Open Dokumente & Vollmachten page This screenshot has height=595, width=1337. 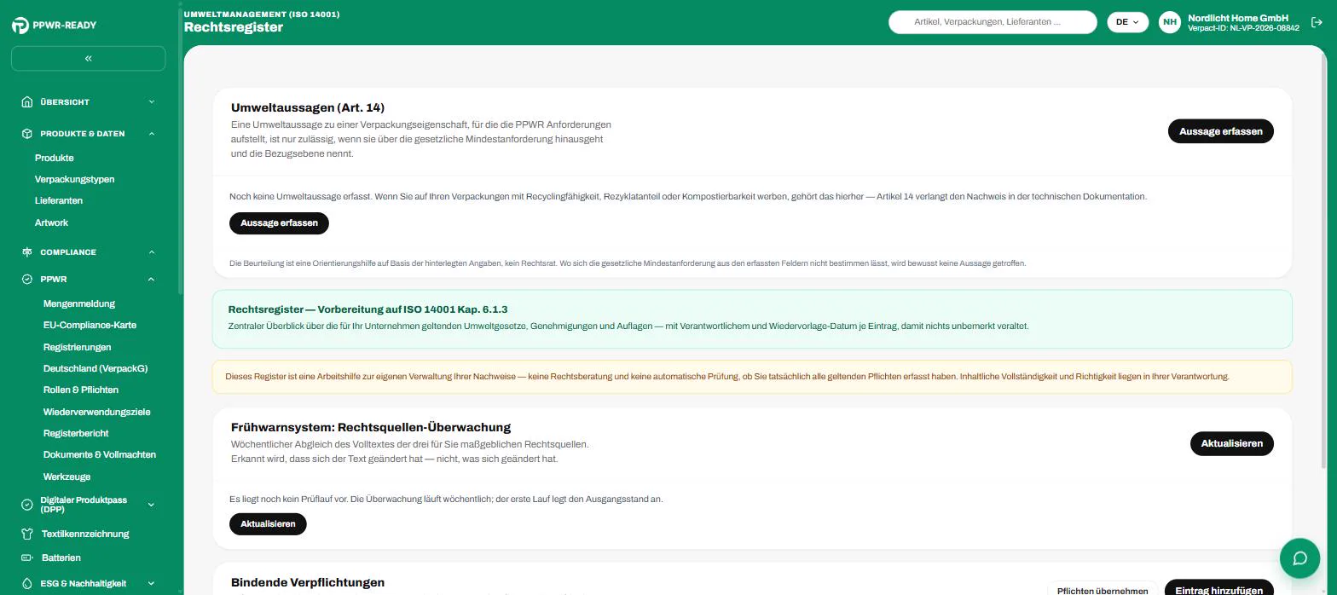coord(100,454)
